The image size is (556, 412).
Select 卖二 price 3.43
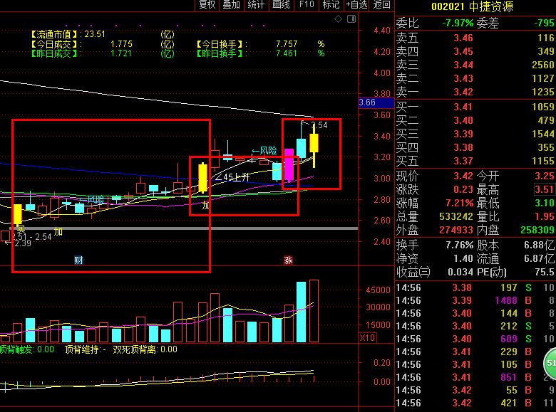(463, 78)
